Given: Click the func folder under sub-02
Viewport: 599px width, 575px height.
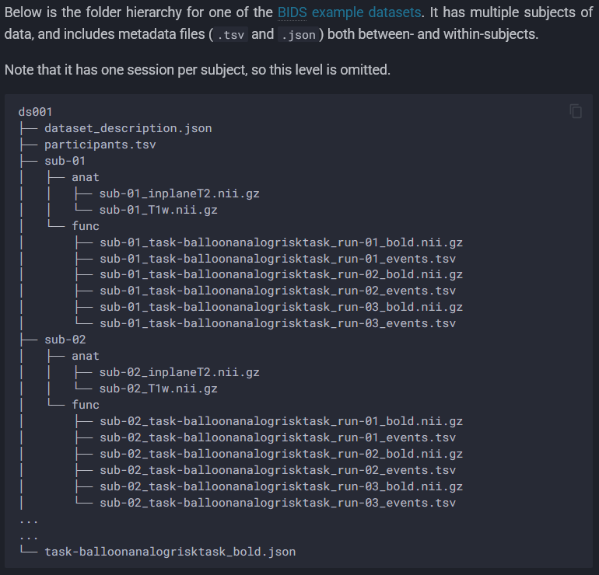Looking at the screenshot, I should [86, 405].
